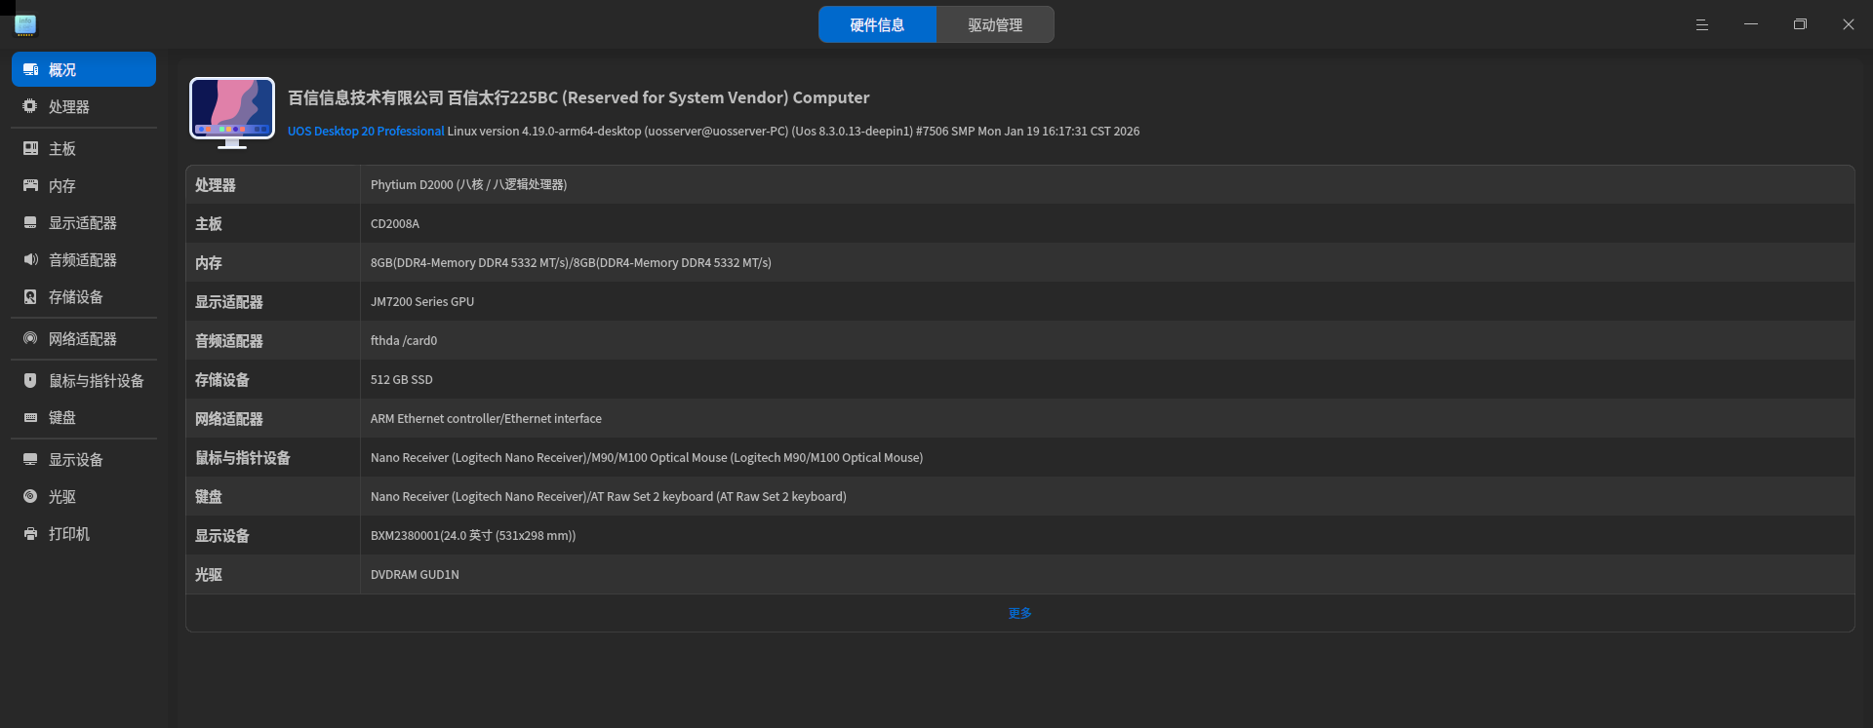1873x728 pixels.
Task: Click the optical drive (光驱) disc icon
Action: pos(30,497)
